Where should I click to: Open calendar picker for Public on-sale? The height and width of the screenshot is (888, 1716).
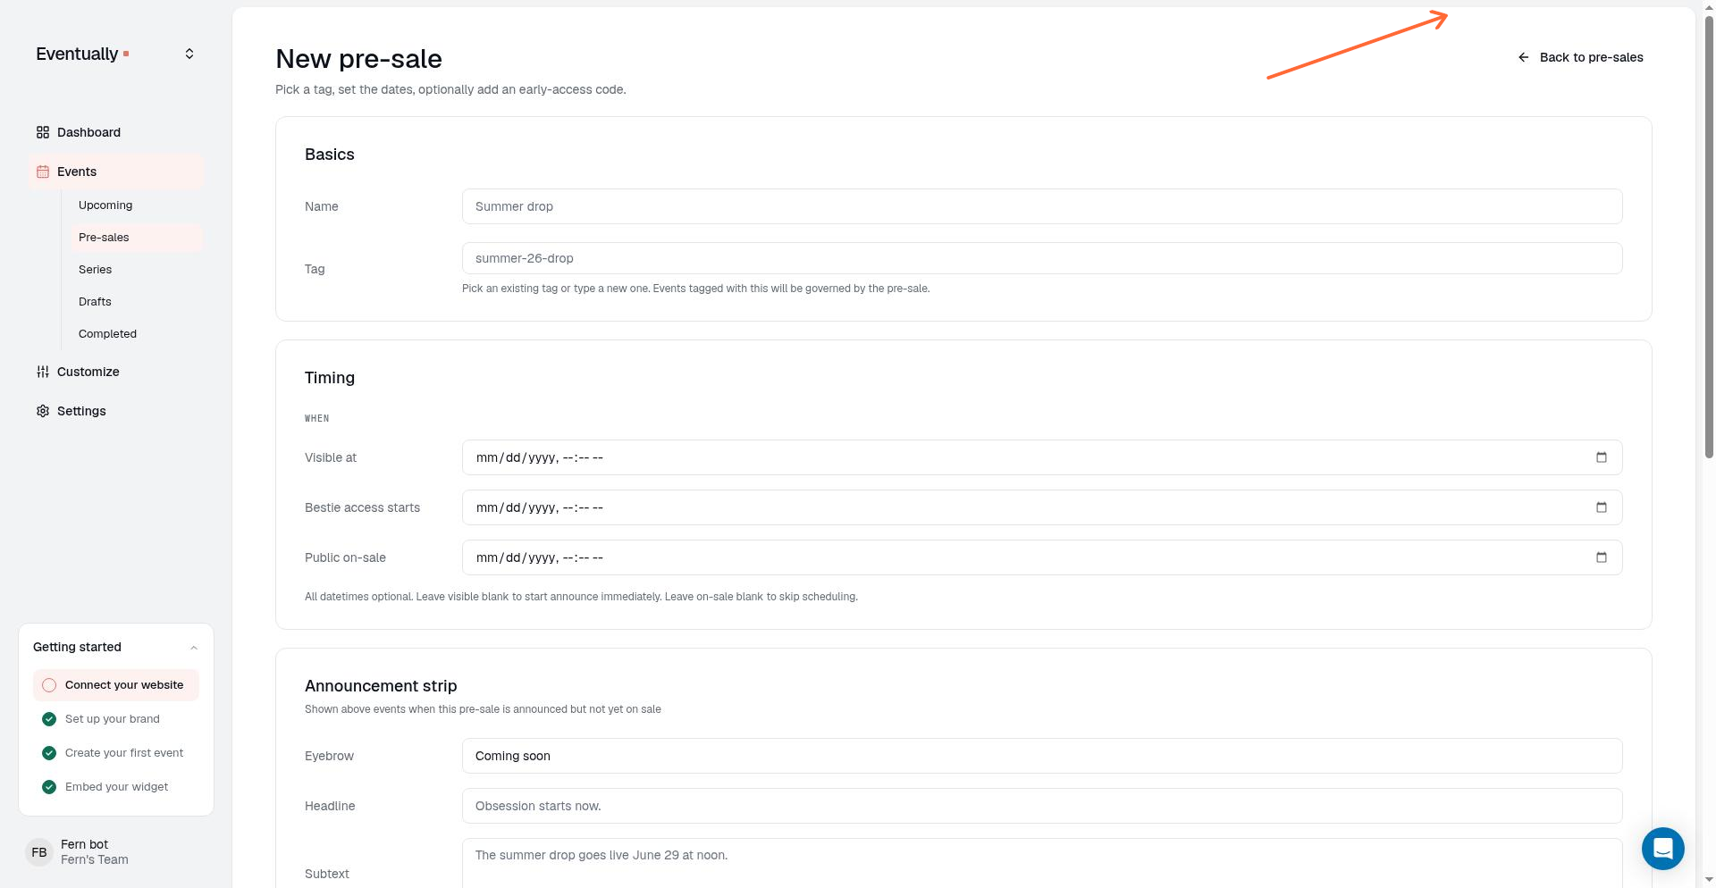1602,557
